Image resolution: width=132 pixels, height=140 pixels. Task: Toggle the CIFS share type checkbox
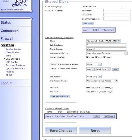(x=87, y=57)
